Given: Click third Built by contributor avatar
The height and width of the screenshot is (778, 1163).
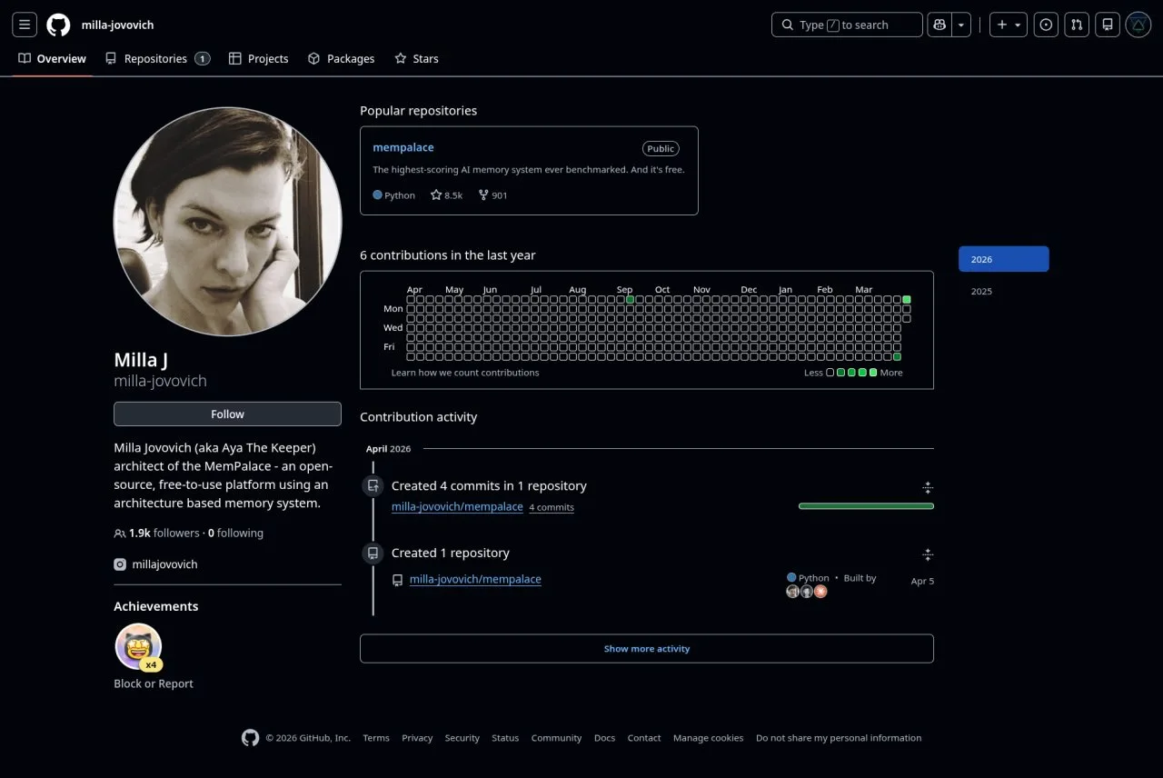Looking at the screenshot, I should 820,592.
